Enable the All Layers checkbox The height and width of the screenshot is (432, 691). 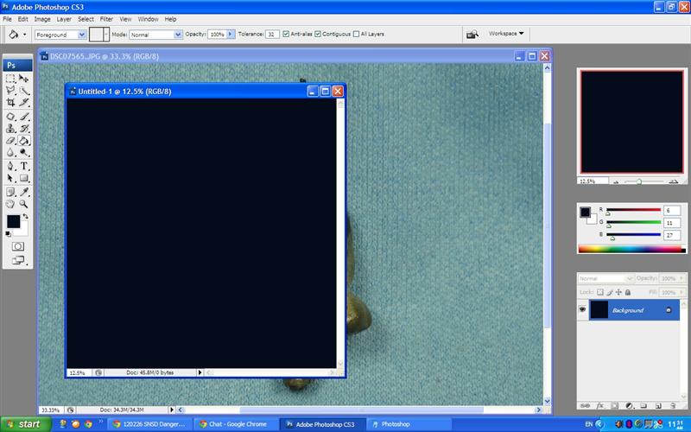pos(356,34)
